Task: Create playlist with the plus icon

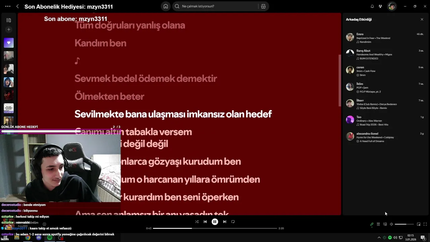Action: pos(9,30)
